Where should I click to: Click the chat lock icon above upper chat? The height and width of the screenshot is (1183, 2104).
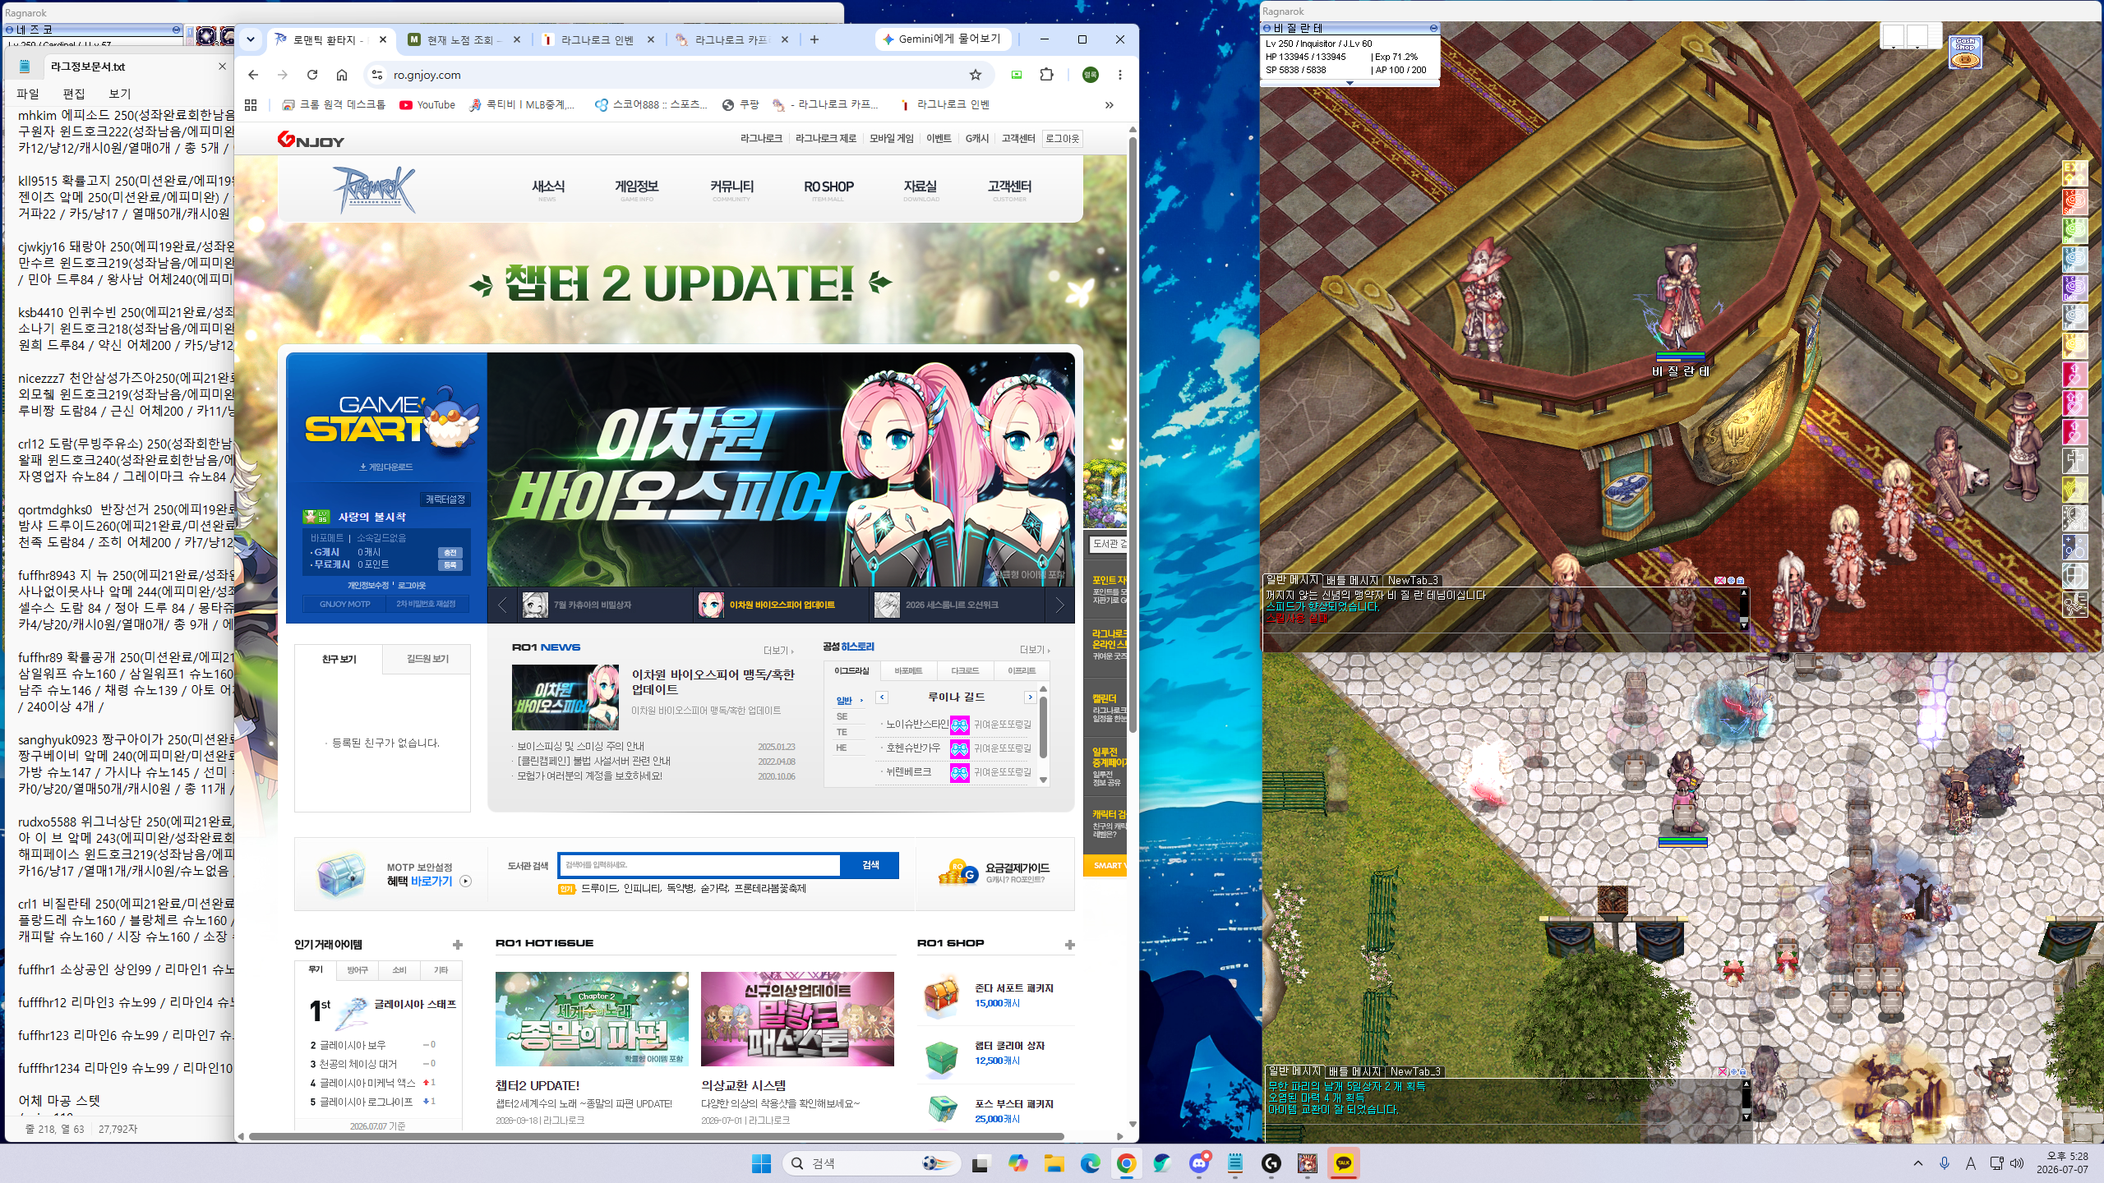click(x=1740, y=580)
